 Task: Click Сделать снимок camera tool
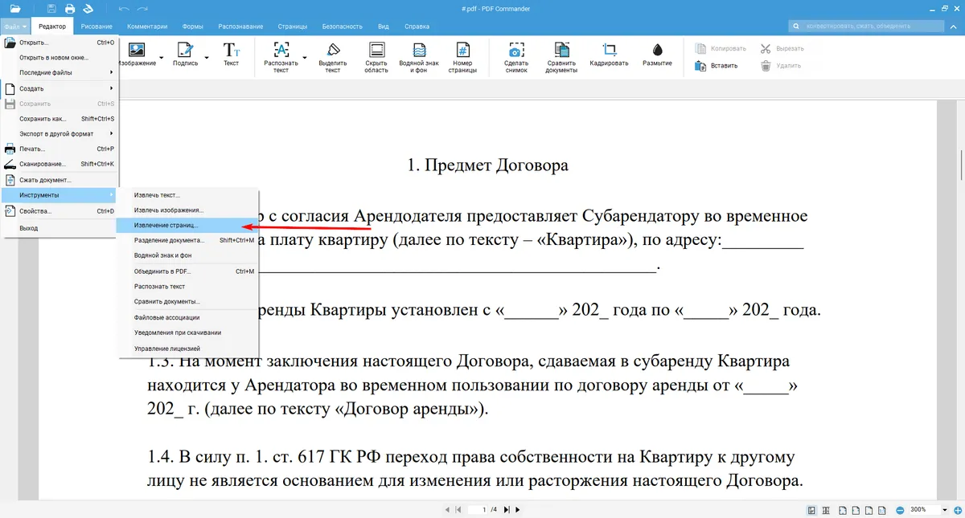click(516, 58)
